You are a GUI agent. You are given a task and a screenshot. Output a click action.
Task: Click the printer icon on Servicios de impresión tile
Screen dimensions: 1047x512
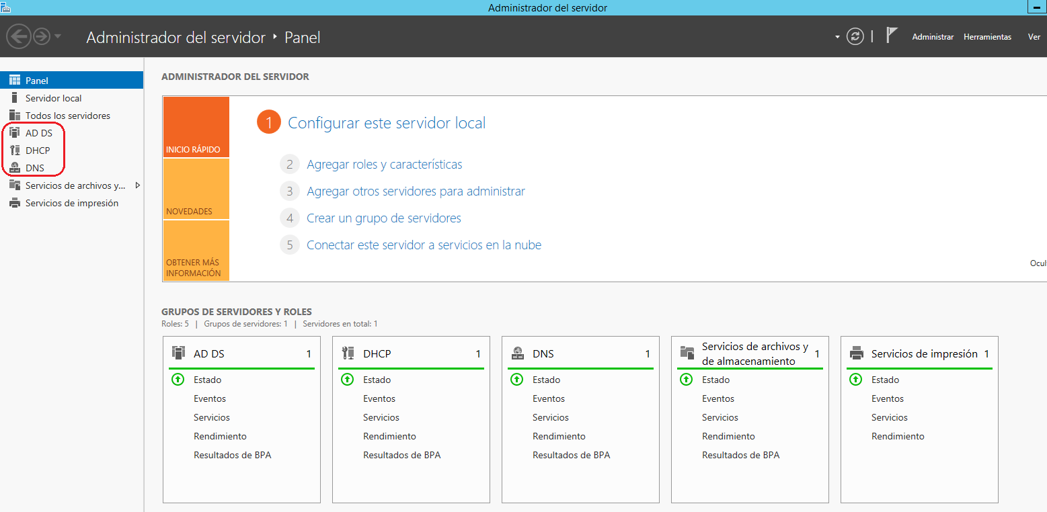point(856,353)
